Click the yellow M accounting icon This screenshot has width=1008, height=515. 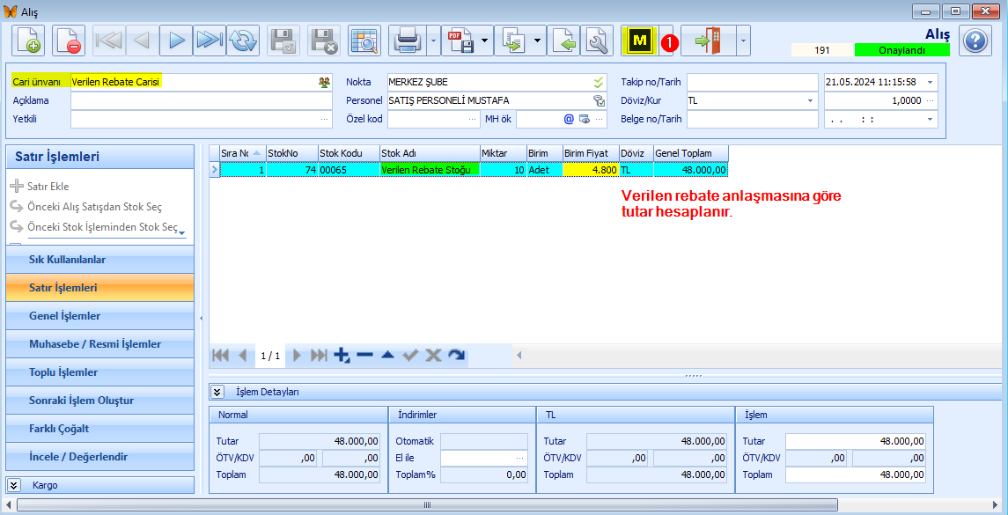(x=640, y=40)
